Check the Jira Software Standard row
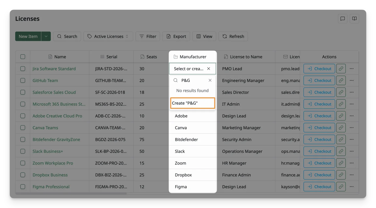This screenshot has width=376, height=208. point(23,69)
